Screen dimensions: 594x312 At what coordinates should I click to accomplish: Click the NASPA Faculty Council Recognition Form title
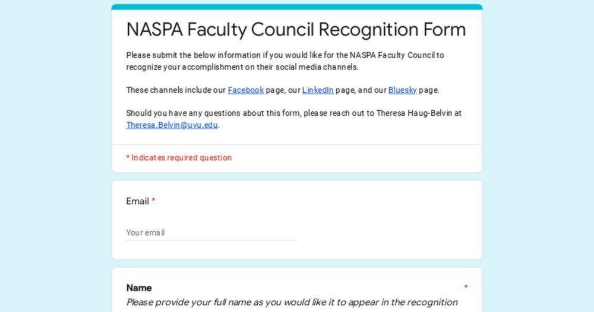point(296,30)
